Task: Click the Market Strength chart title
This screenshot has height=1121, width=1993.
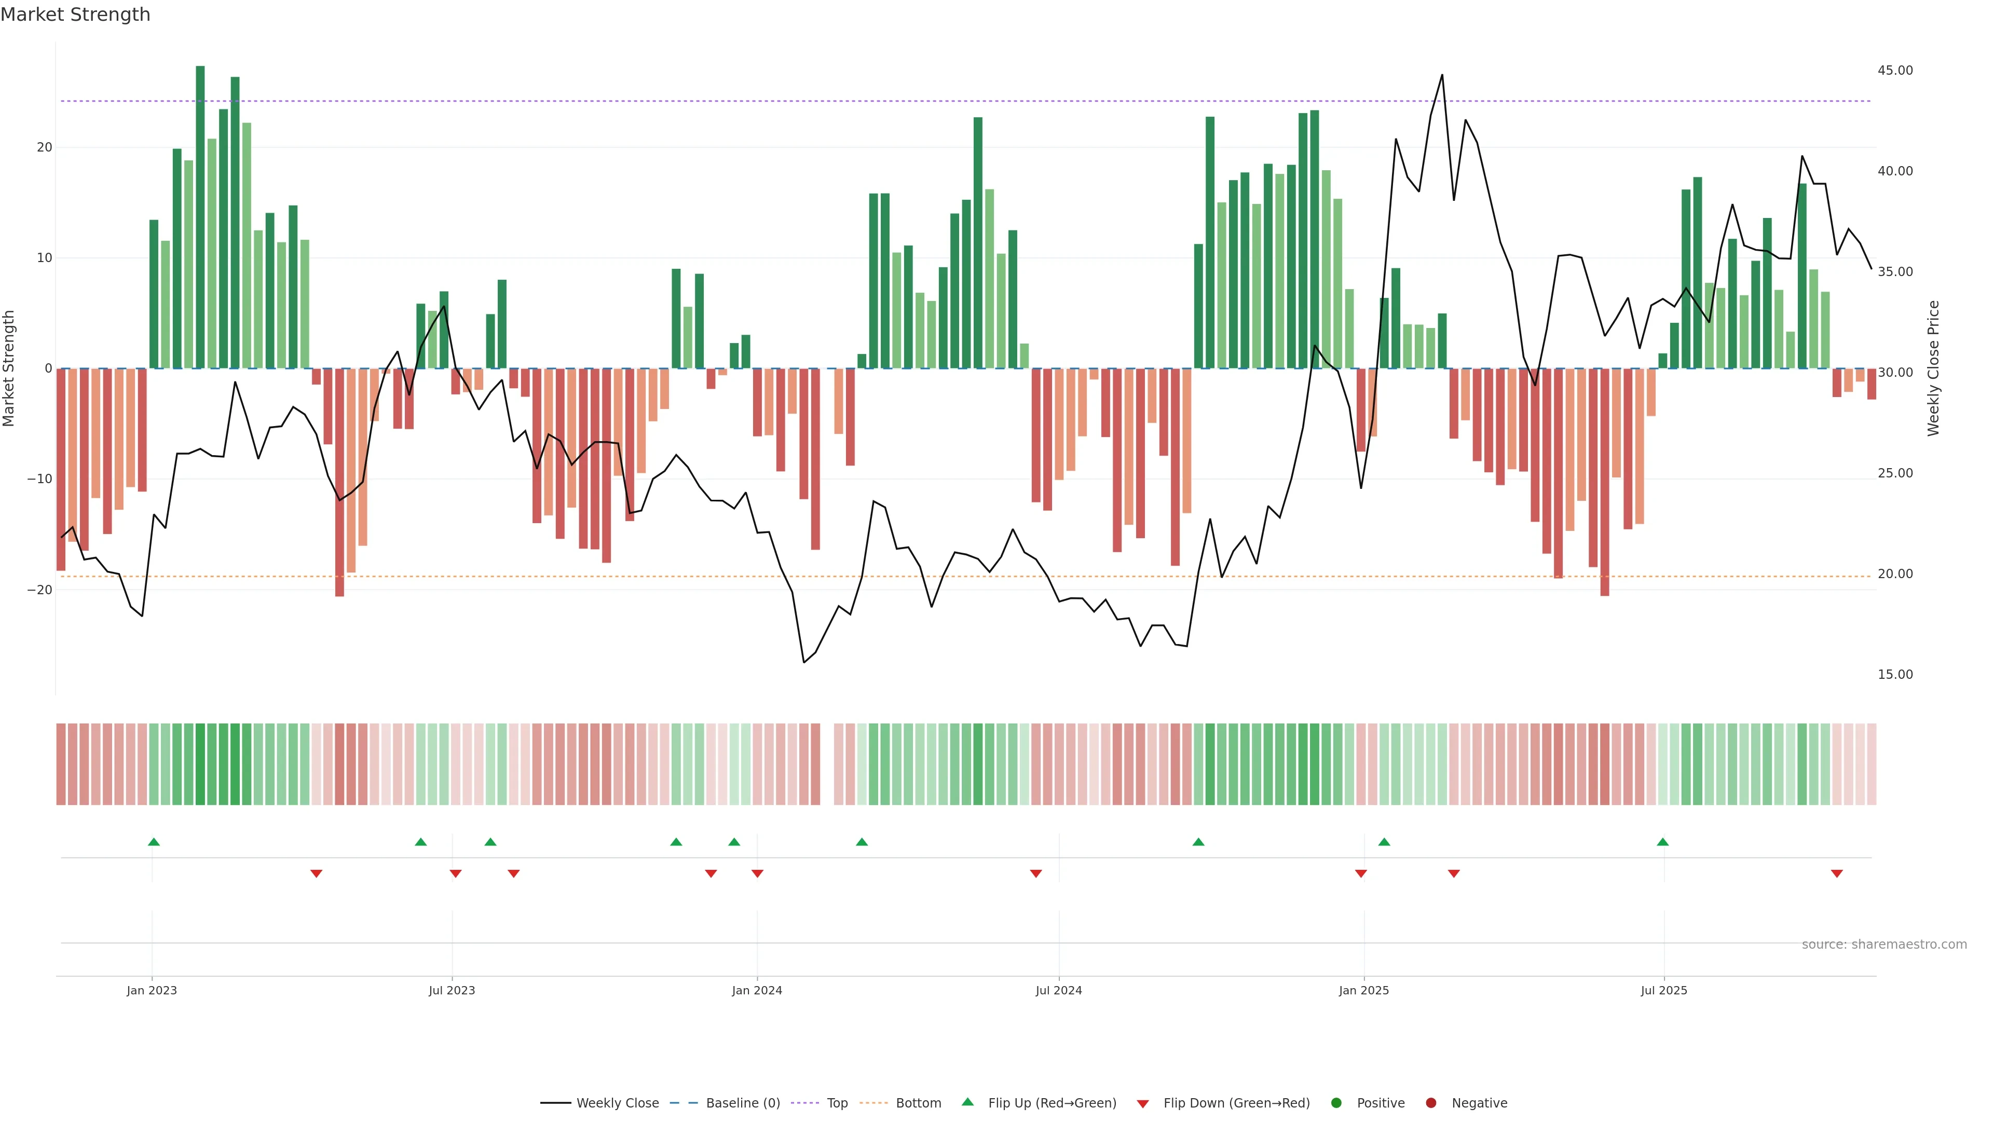Action: click(x=75, y=15)
